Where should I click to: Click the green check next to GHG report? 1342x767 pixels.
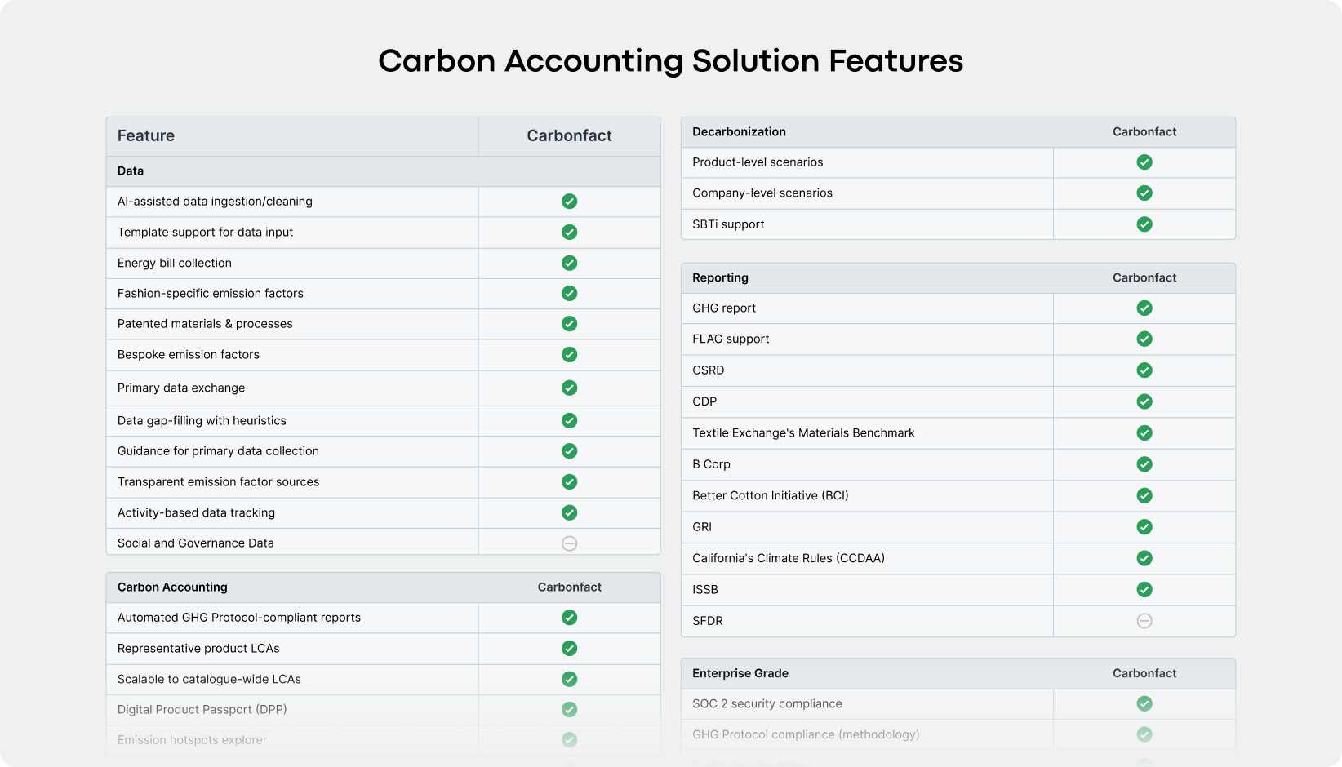pos(1144,308)
